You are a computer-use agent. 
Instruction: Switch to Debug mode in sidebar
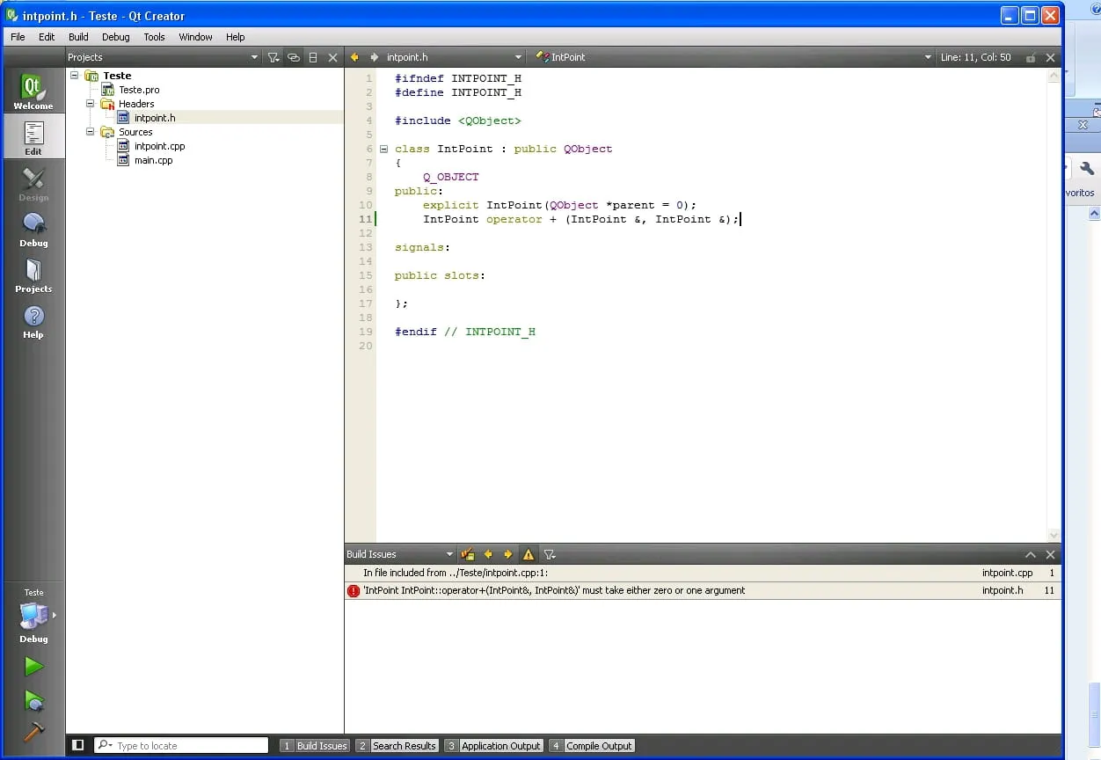(x=33, y=229)
